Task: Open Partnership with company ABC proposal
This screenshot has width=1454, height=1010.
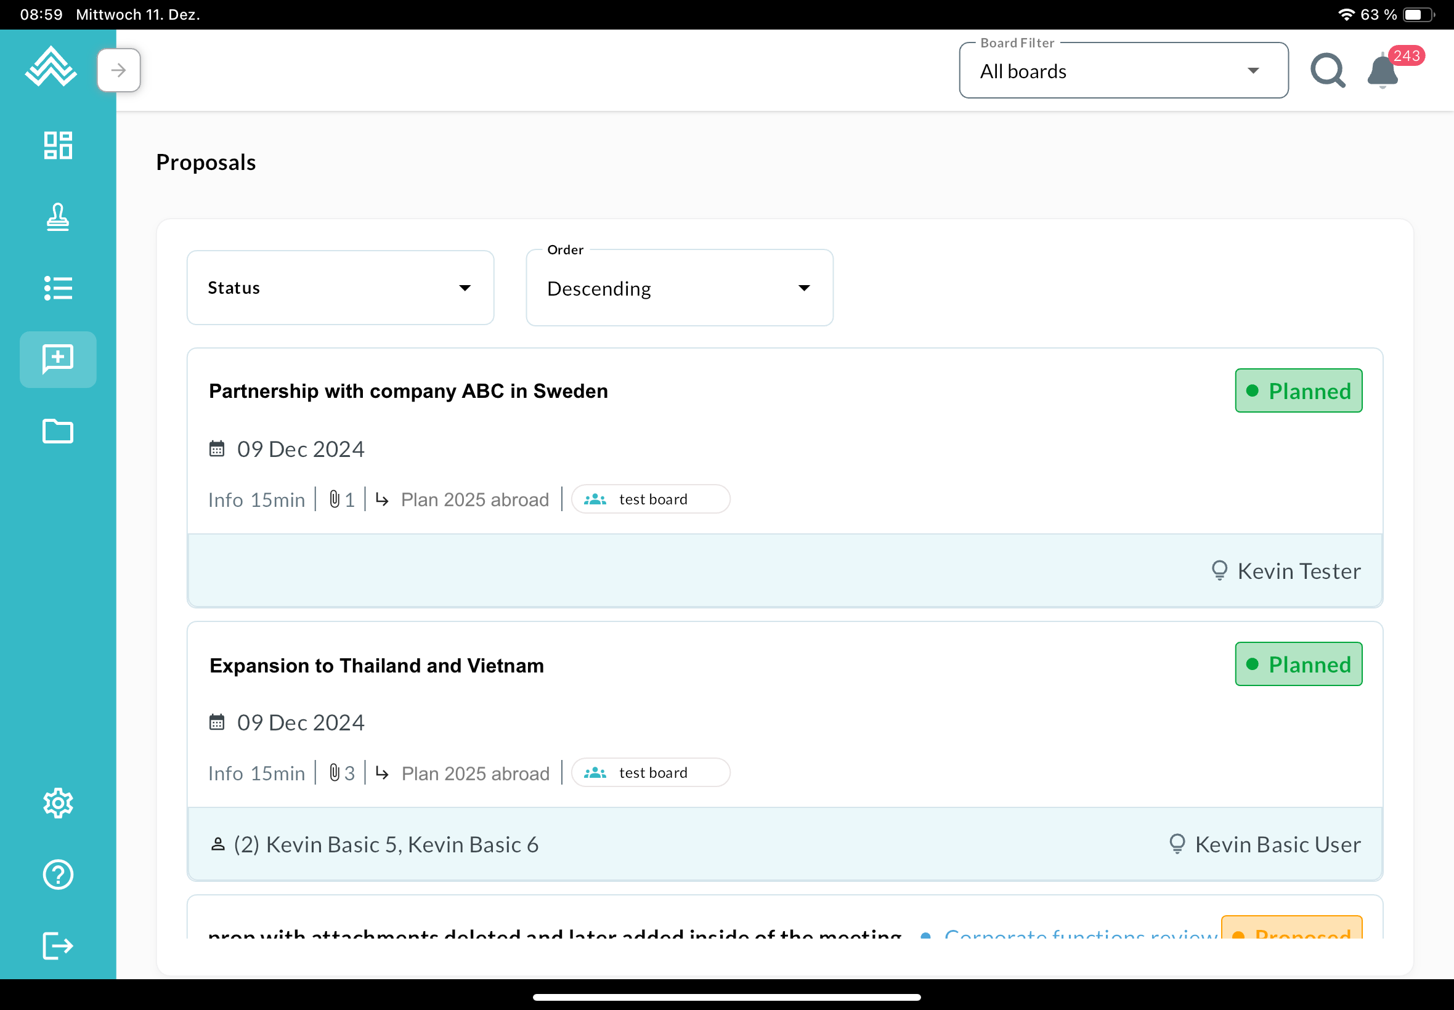Action: pos(408,391)
